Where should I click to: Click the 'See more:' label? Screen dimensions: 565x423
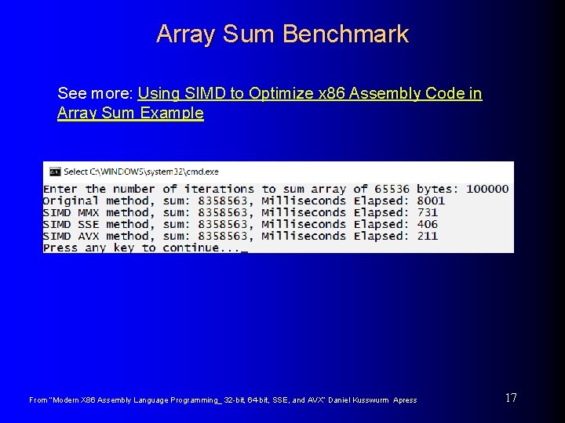point(95,93)
